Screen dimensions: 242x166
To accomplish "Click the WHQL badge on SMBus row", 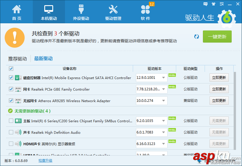I will coord(172,118).
